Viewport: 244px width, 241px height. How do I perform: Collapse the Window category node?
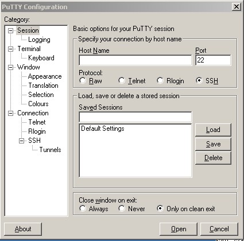click(11, 67)
